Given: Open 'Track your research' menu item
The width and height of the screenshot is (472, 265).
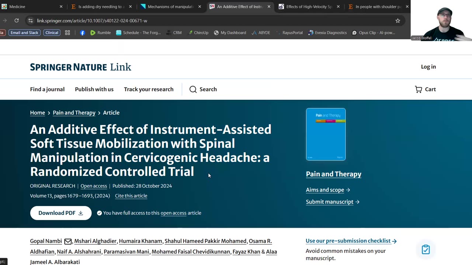Looking at the screenshot, I should pyautogui.click(x=149, y=89).
